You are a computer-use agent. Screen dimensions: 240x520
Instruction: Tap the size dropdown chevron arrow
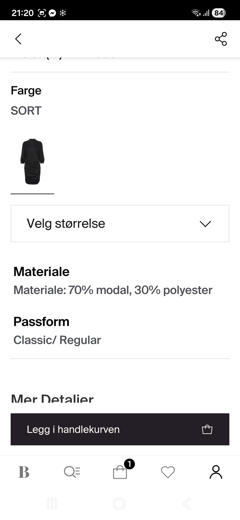(205, 223)
